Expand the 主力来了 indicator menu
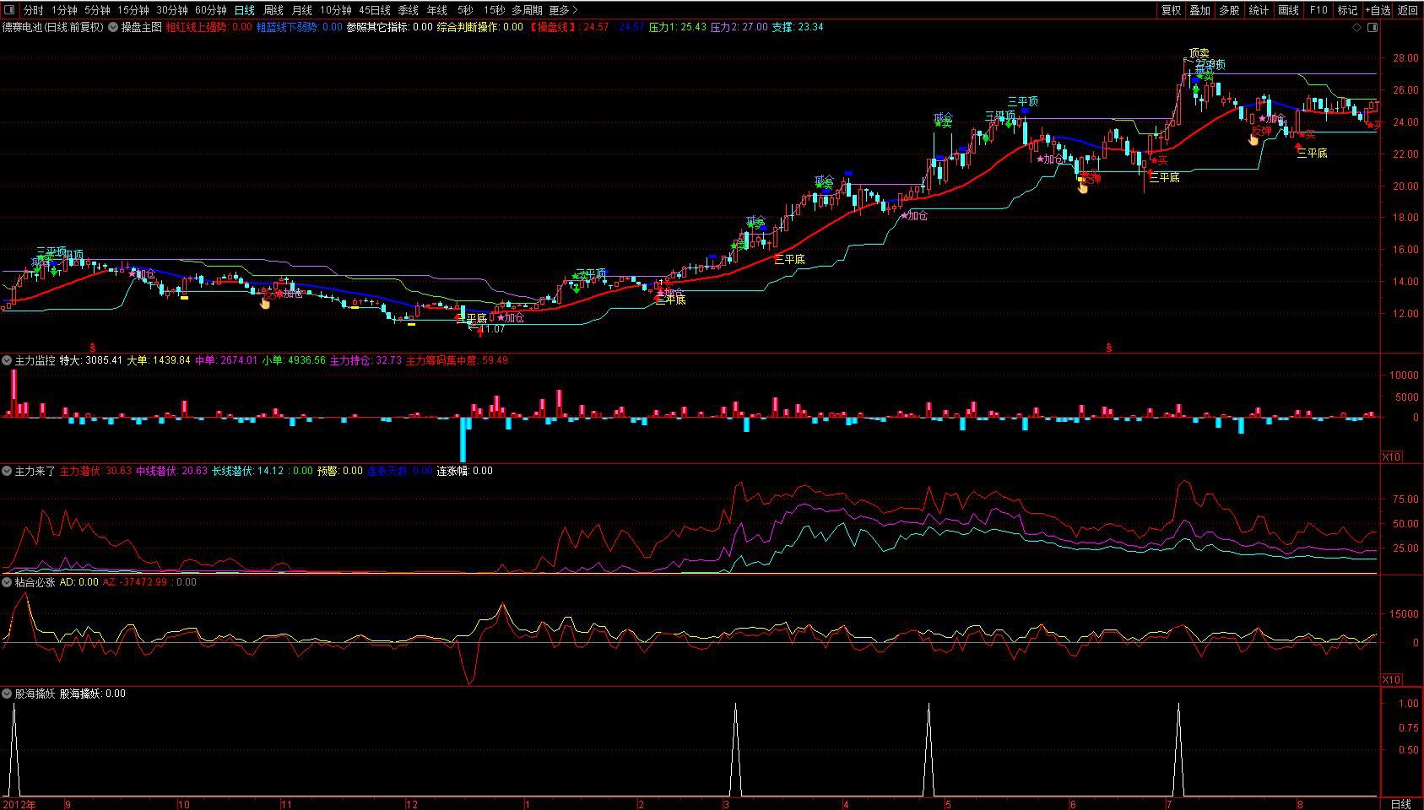The image size is (1424, 810). 7,471
